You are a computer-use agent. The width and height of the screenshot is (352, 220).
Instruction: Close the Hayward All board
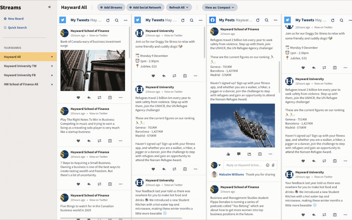(x=52, y=57)
